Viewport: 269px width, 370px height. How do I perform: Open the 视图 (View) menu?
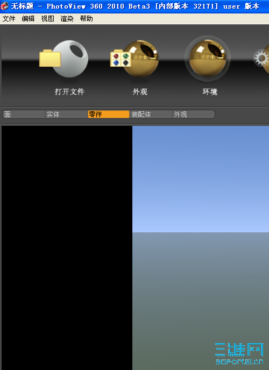(48, 19)
